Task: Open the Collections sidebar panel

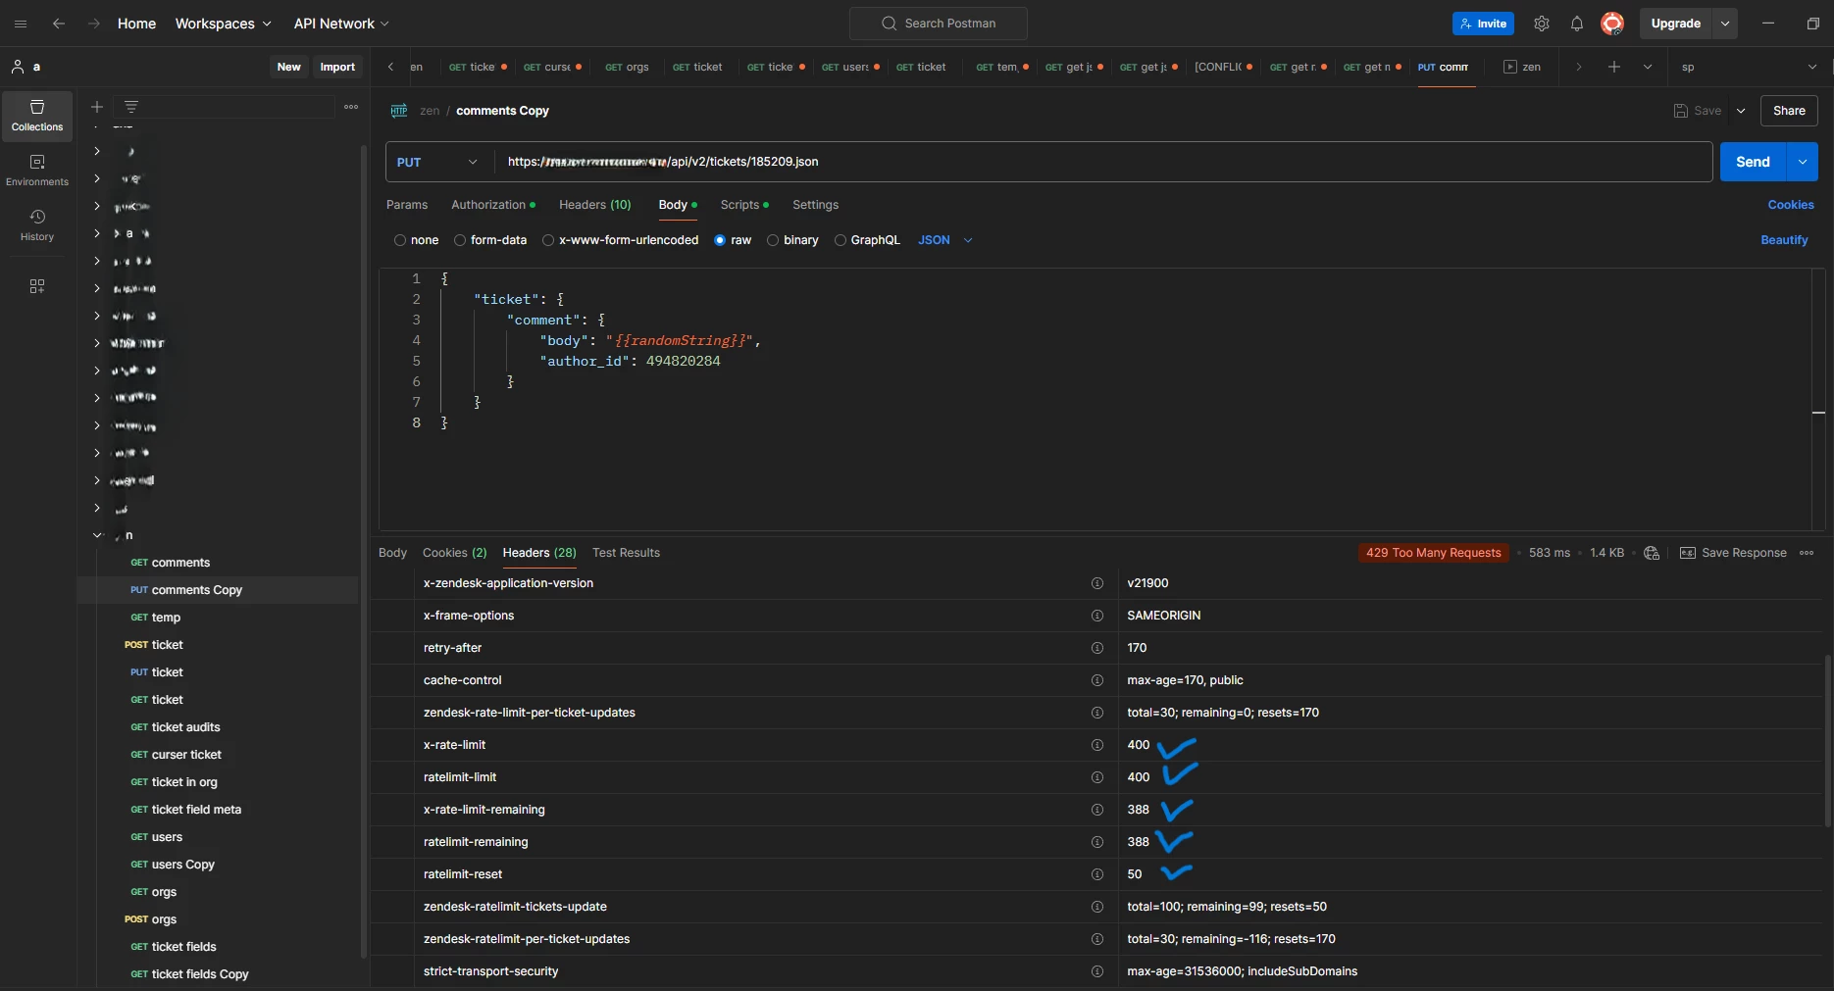Action: (37, 116)
